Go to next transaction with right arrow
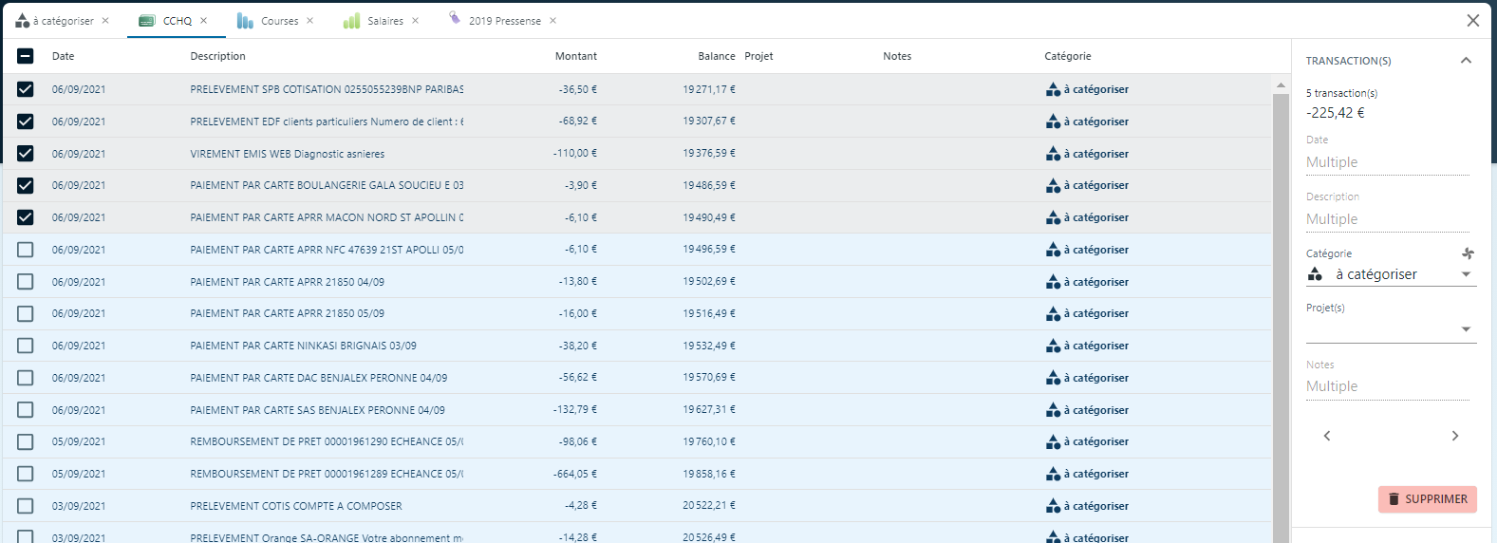1497x543 pixels. click(1454, 436)
